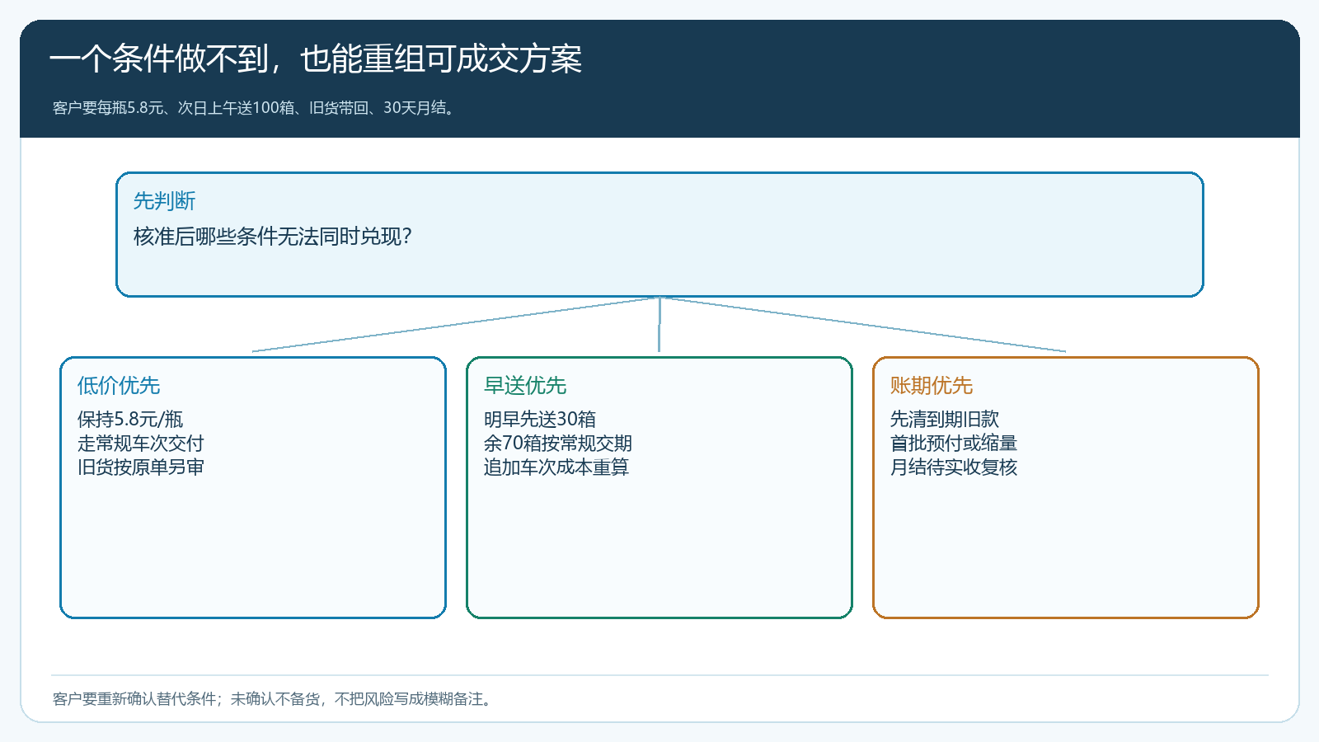Select the line 追加车次成本重算
1319x742 pixels.
coord(556,467)
